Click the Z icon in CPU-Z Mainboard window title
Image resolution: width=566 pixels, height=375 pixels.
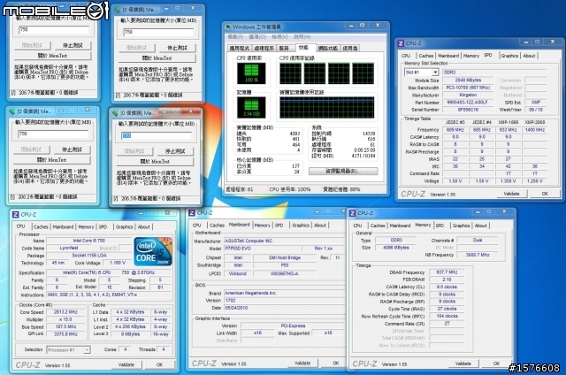192,213
